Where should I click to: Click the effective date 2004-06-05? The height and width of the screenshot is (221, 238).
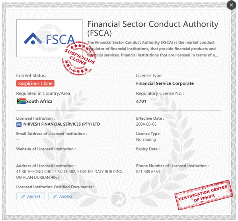coord(146,124)
